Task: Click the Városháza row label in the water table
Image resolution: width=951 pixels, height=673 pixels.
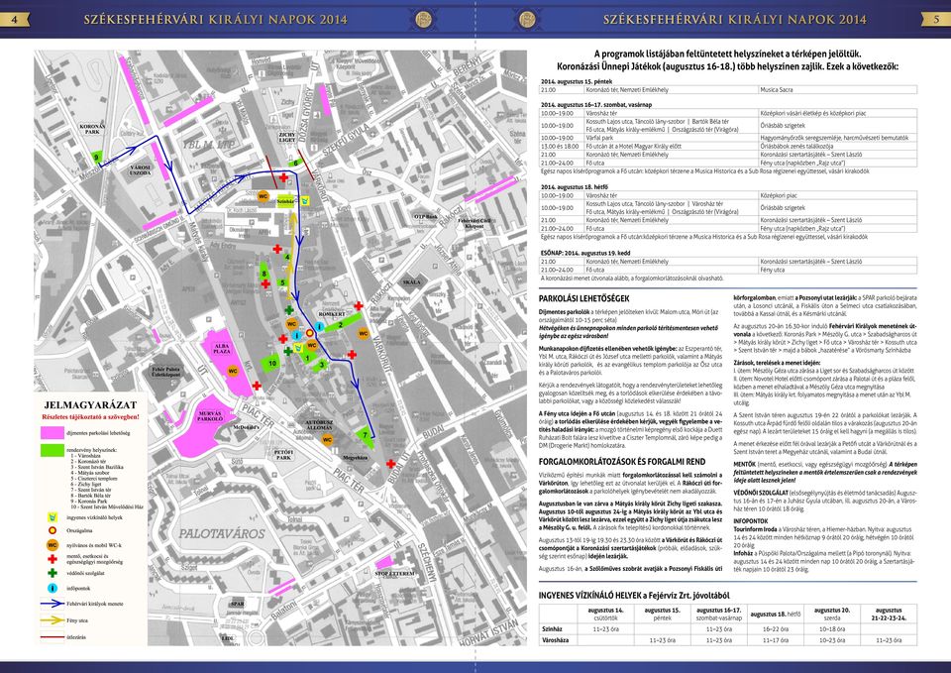Action: coord(555,640)
